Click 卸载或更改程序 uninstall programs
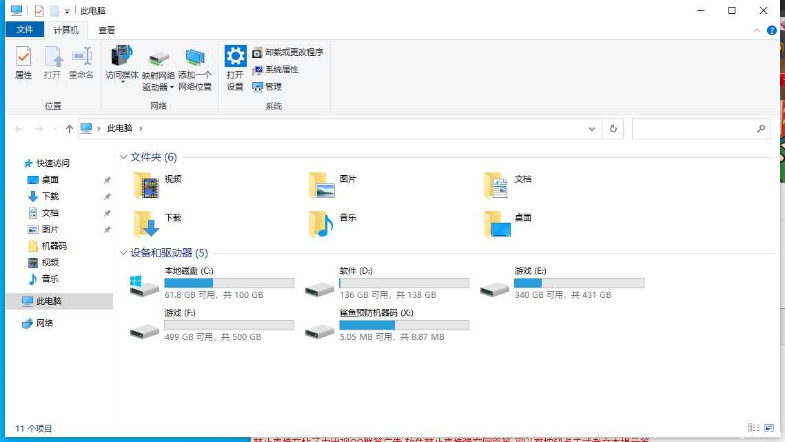This screenshot has height=442, width=785. [x=288, y=52]
